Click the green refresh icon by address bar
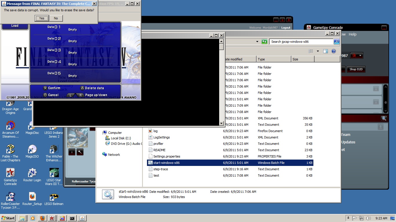396x222 pixels. point(264,42)
